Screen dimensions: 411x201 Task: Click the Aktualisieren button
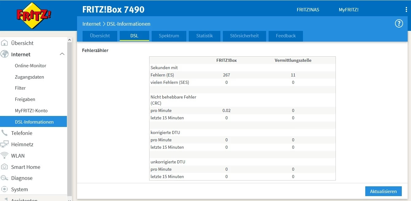point(383,192)
